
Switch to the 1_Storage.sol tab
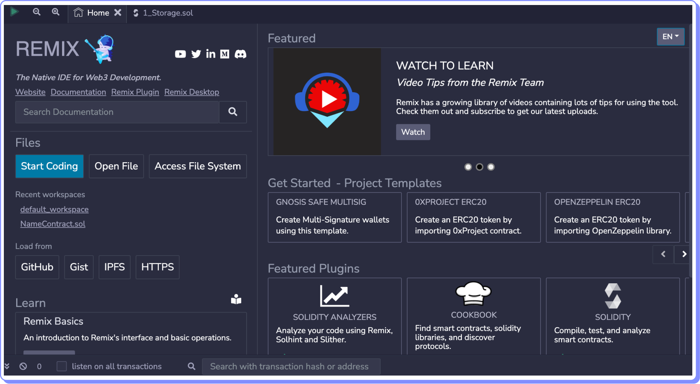click(163, 13)
